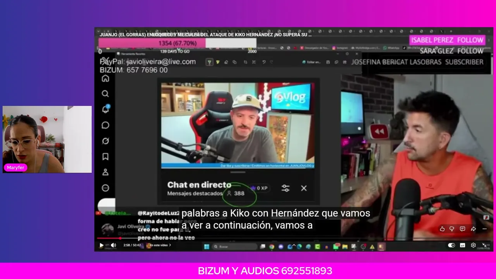
Task: Click the ISABEL PEREZ FOLLOW alert
Action: coord(447,40)
